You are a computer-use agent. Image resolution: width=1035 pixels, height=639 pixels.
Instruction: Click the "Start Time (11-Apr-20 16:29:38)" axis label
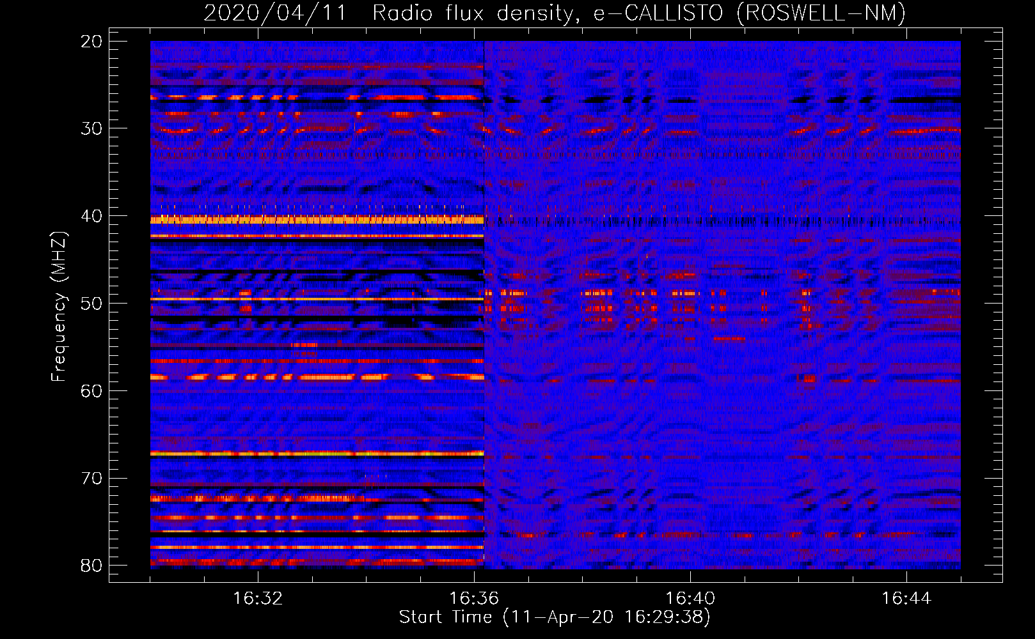click(555, 617)
